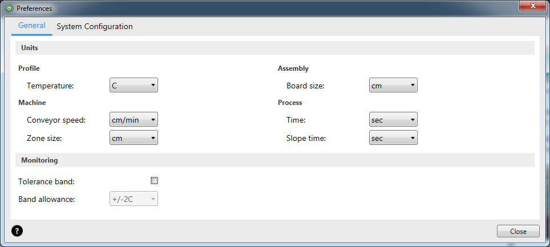Click the arrow on the Board size combo box
The height and width of the screenshot is (247, 550).
(412, 85)
